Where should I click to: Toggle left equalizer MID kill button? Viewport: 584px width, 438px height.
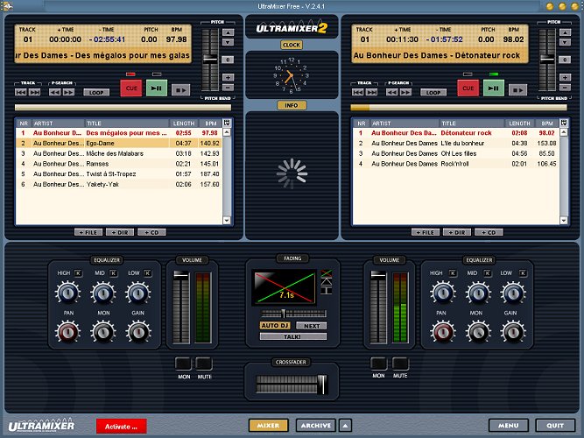click(113, 273)
